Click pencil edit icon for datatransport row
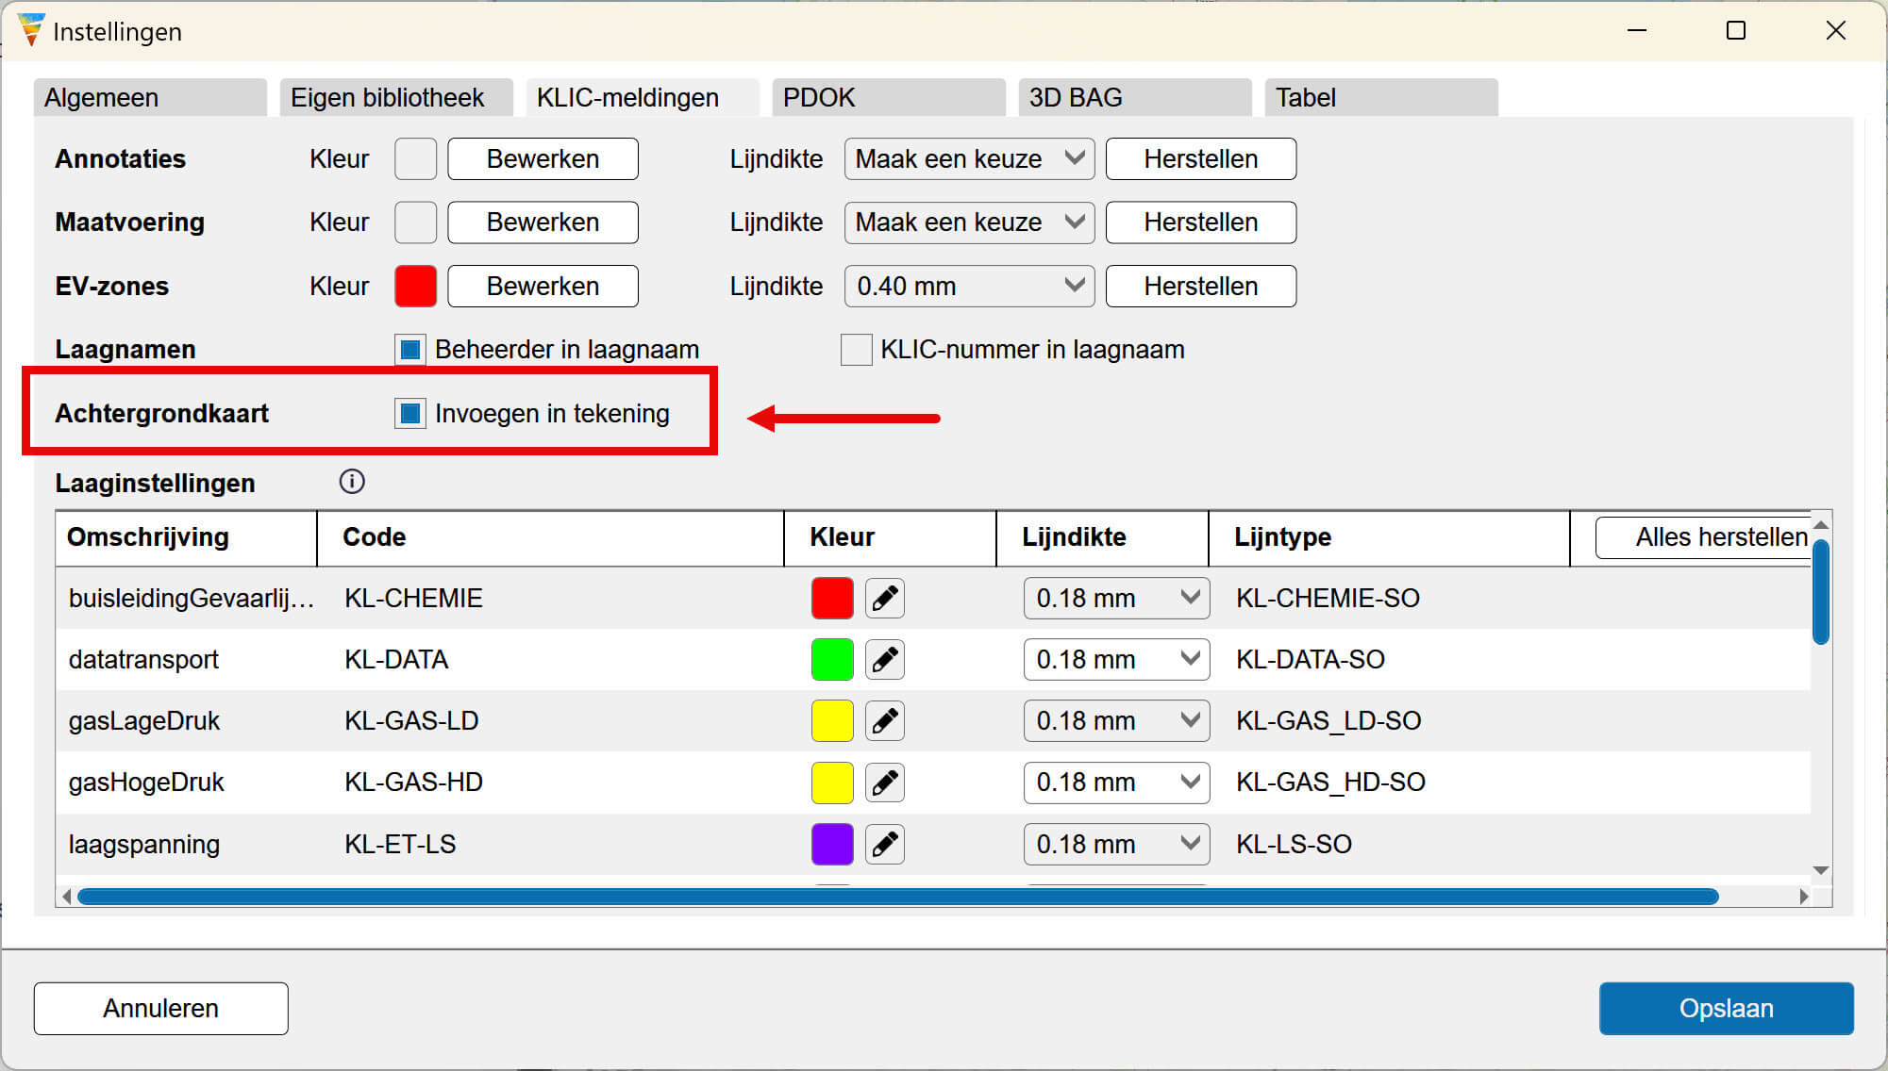 point(884,660)
